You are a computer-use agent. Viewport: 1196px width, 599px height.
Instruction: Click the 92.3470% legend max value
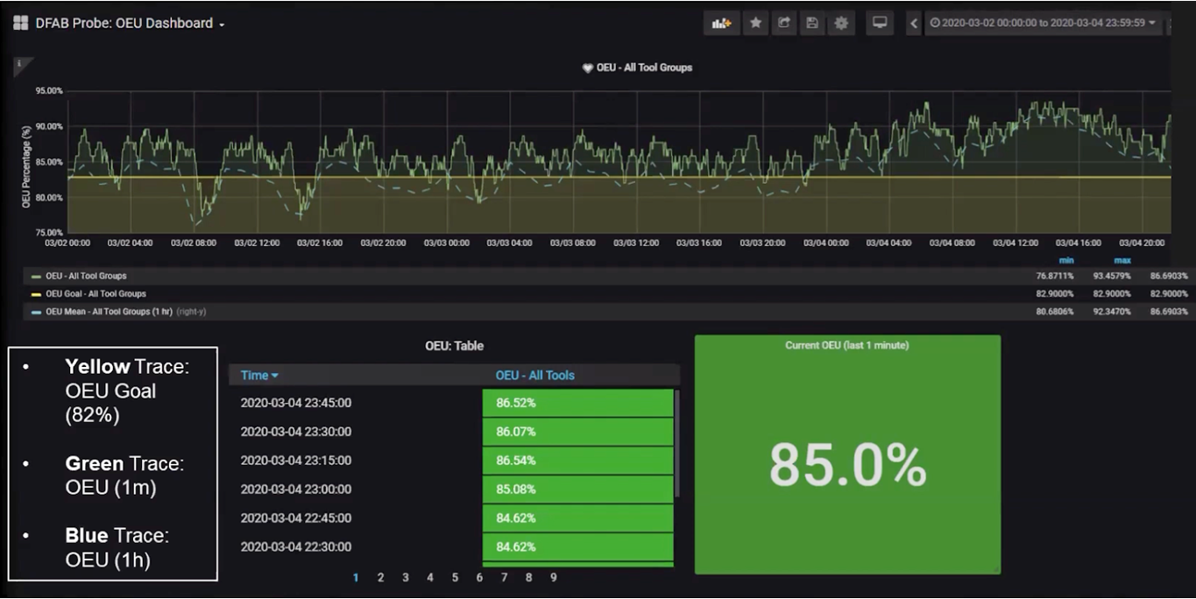1112,311
